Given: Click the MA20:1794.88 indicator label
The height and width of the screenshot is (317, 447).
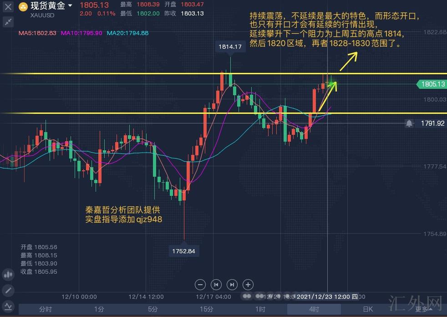Looking at the screenshot, I should point(128,33).
